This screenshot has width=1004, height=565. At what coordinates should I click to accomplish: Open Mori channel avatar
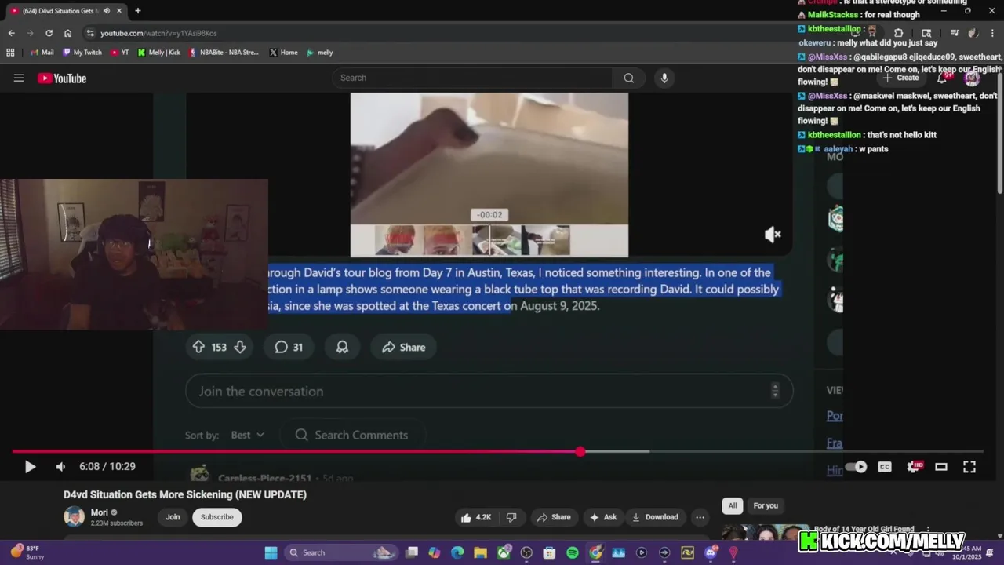(74, 516)
